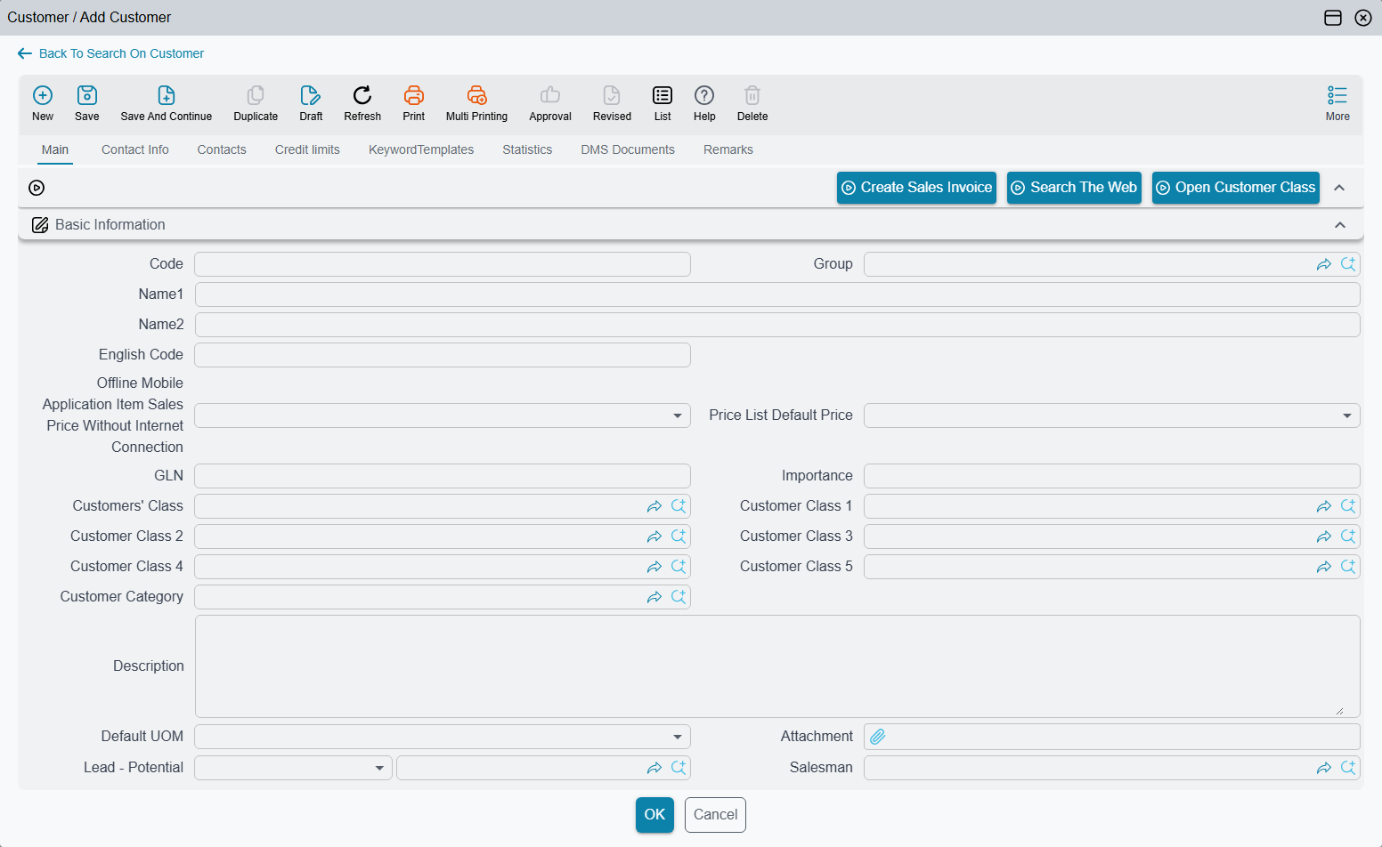Click into the Name1 input field
This screenshot has width=1382, height=847.
[777, 294]
